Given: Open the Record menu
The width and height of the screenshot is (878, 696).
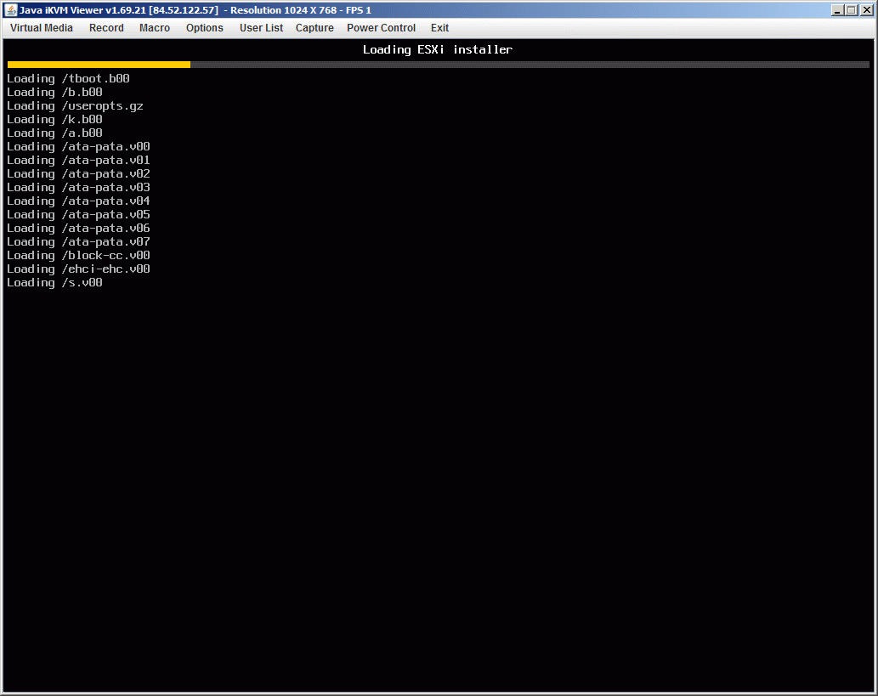Looking at the screenshot, I should (106, 28).
